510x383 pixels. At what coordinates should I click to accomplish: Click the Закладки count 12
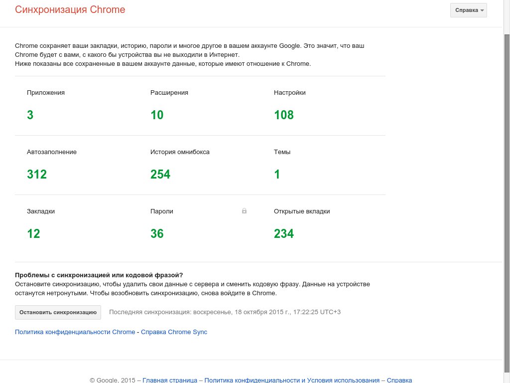pos(33,233)
